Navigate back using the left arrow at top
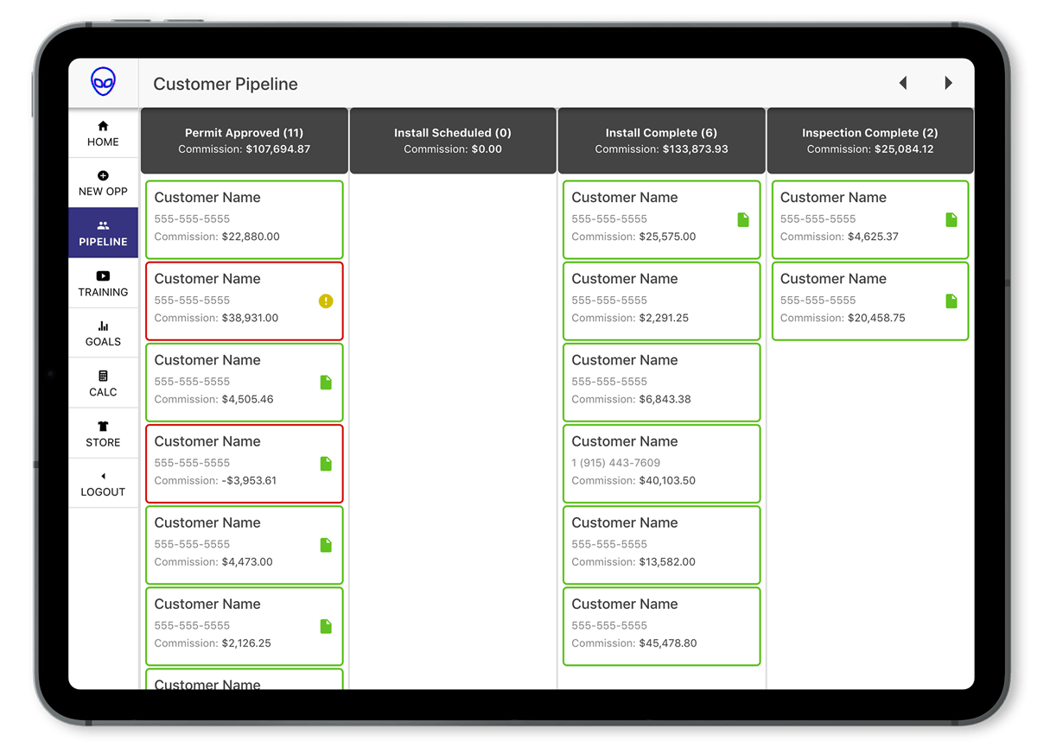Image resolution: width=1037 pixels, height=753 pixels. pos(903,82)
